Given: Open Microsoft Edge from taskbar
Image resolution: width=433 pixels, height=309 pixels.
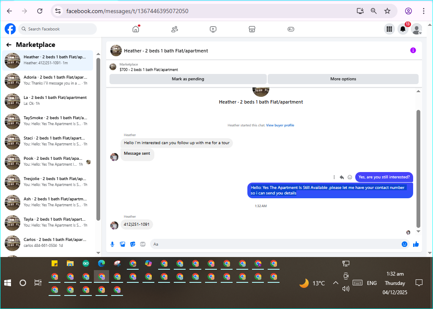Looking at the screenshot, I should coord(101,263).
